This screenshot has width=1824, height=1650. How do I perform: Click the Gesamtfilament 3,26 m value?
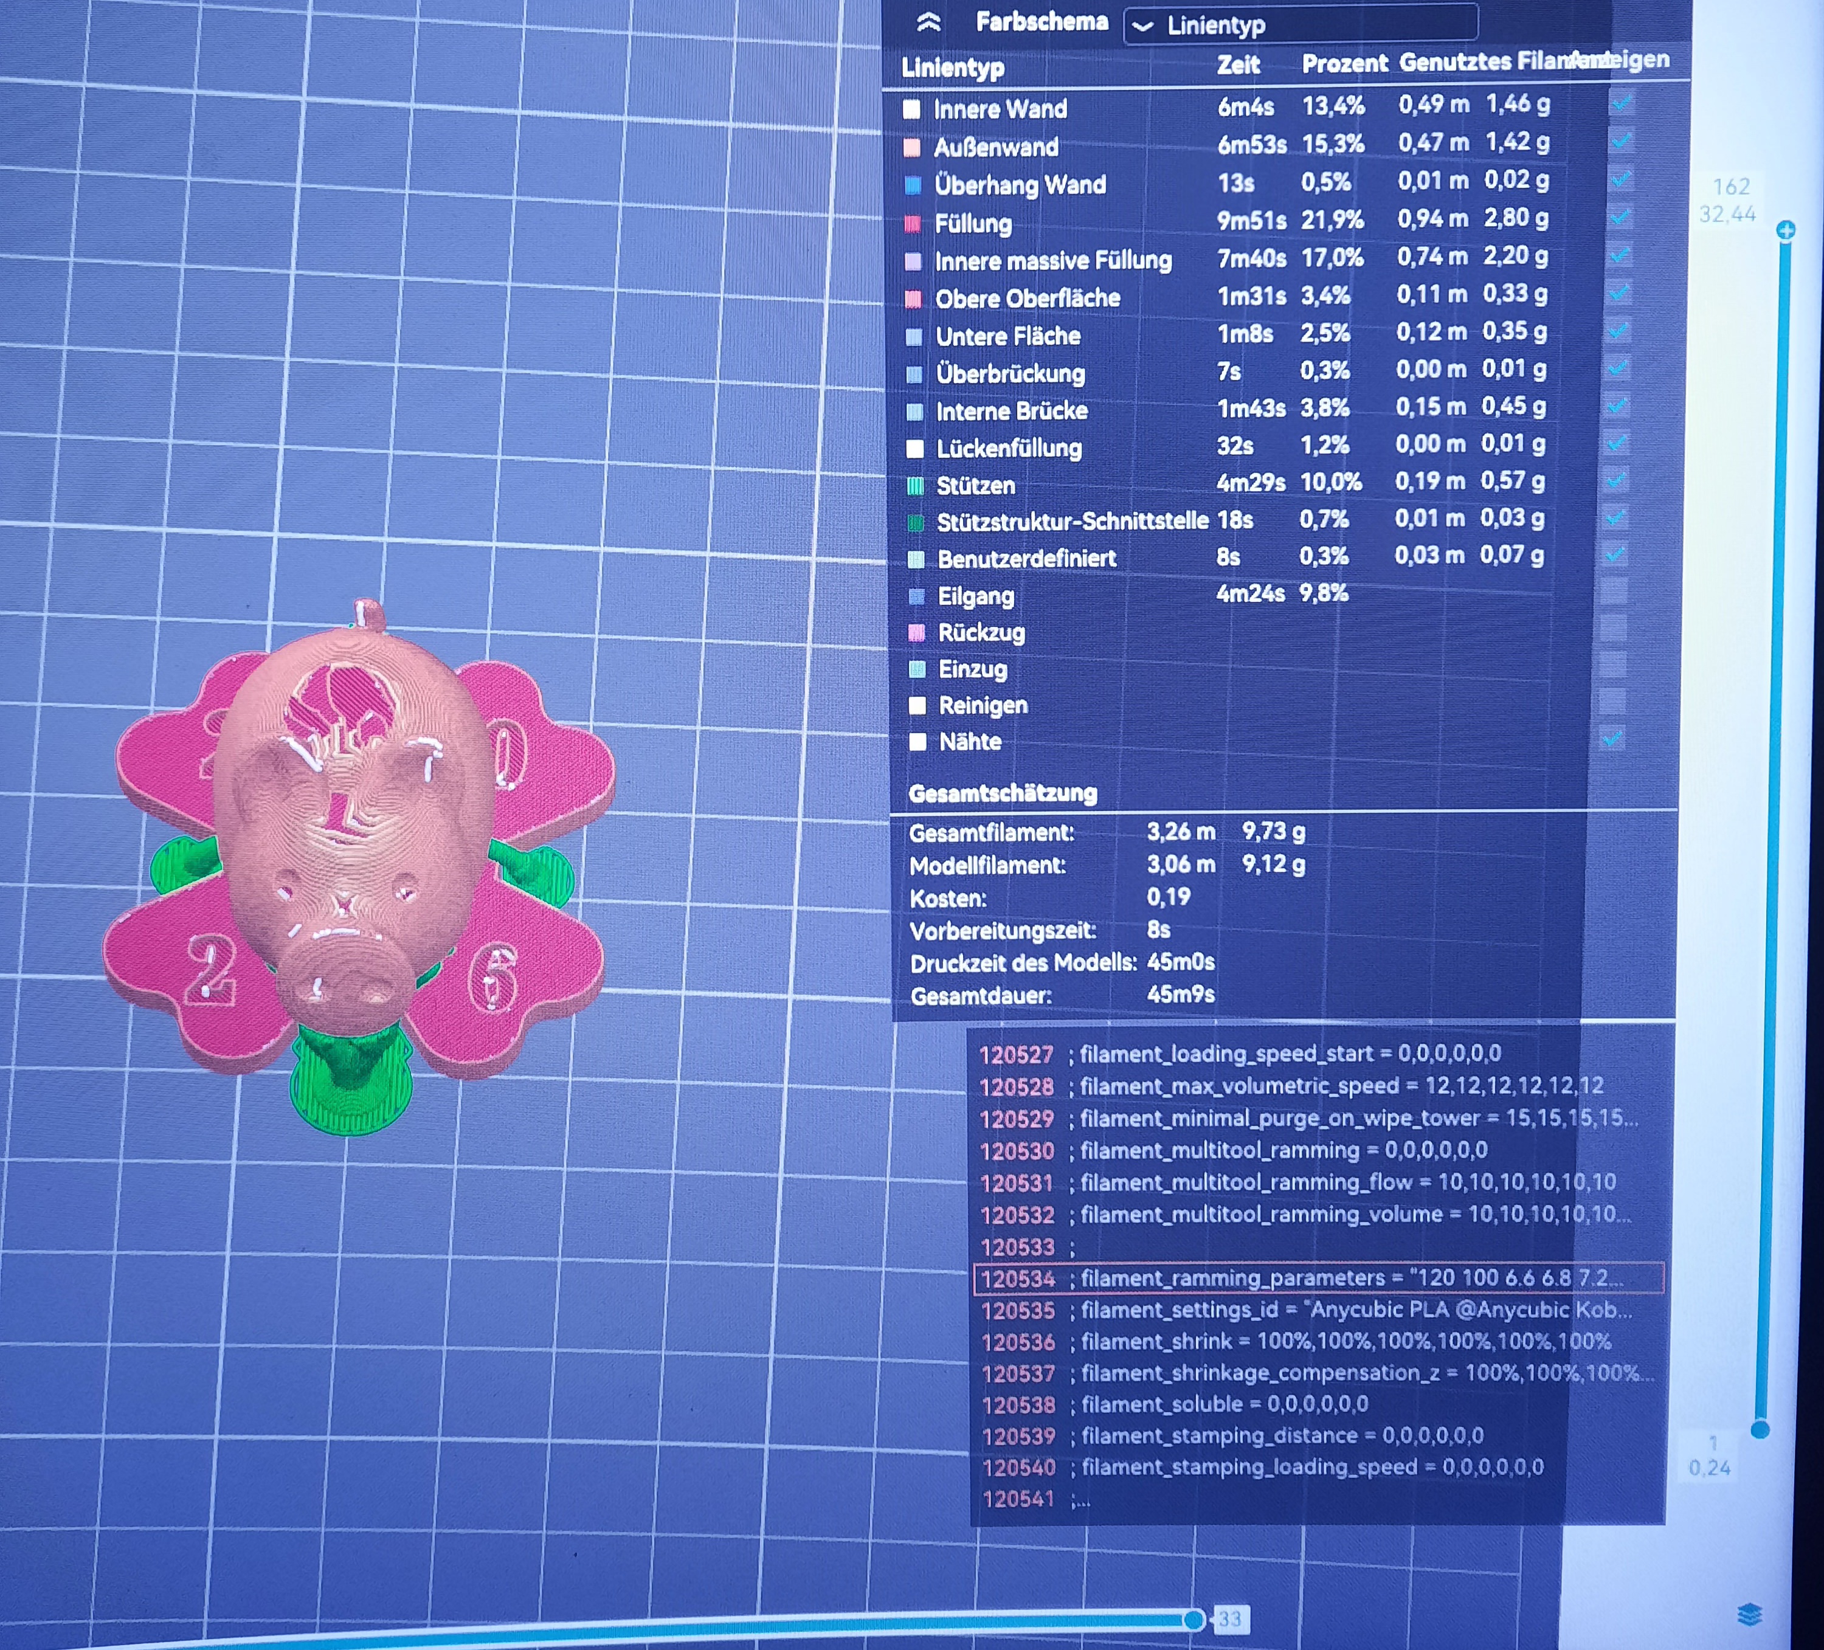point(1181,830)
